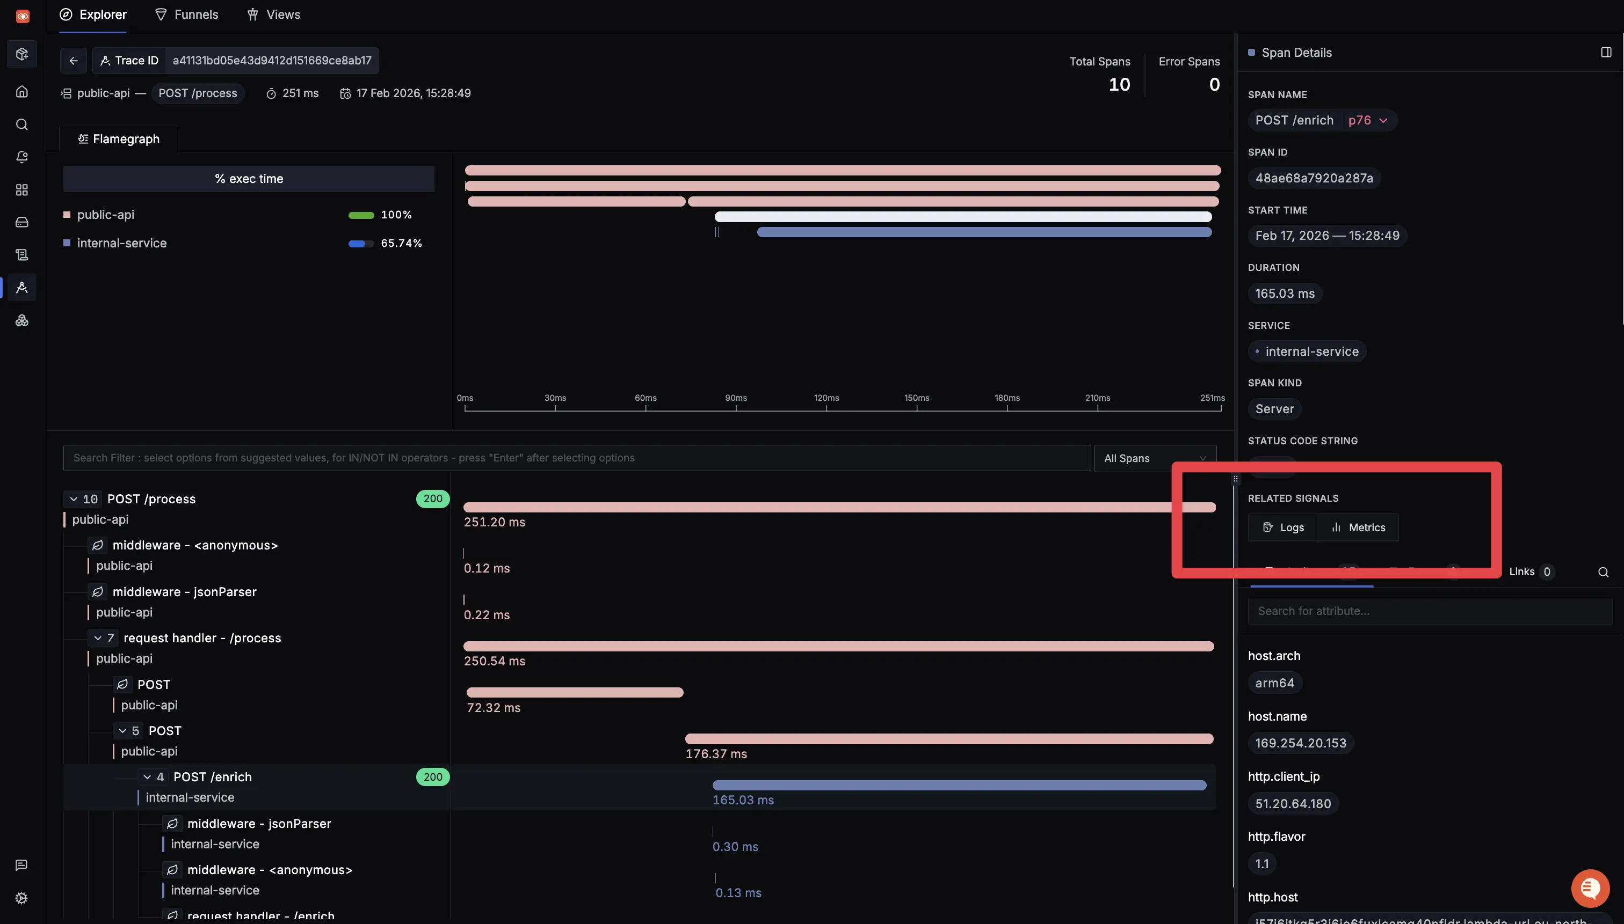Open the home icon in the sidebar
This screenshot has width=1624, height=924.
22,91
